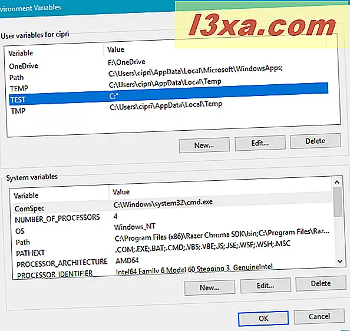The height and width of the screenshot is (331, 350).
Task: Select the user Path variable row
Action: coord(169,75)
